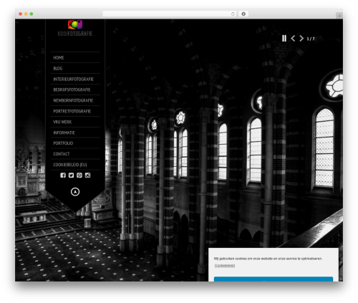The image size is (358, 303).
Task: Open the Twitter social icon
Action: [x=71, y=175]
